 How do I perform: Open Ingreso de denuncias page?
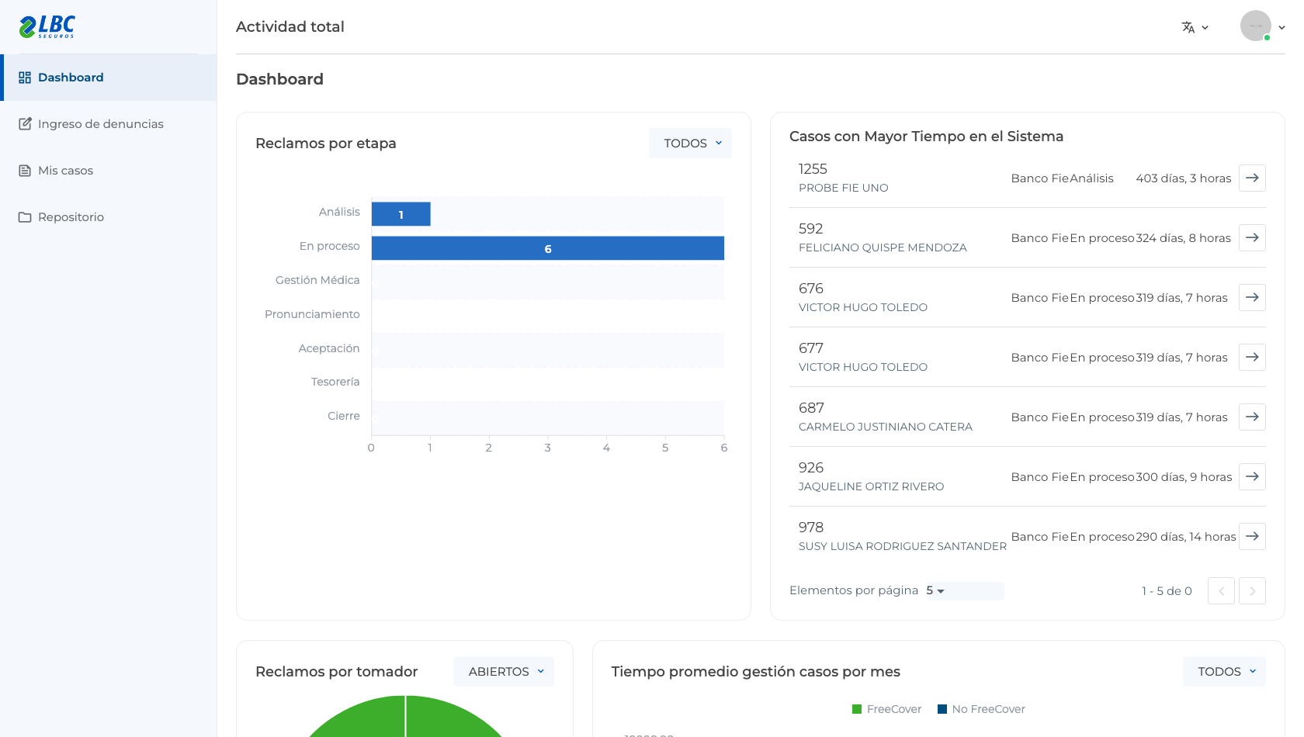tap(109, 124)
